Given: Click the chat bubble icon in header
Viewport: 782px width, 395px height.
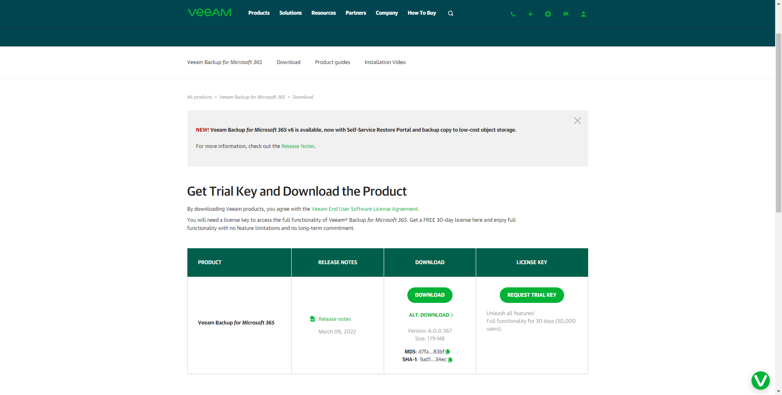Looking at the screenshot, I should tap(566, 14).
